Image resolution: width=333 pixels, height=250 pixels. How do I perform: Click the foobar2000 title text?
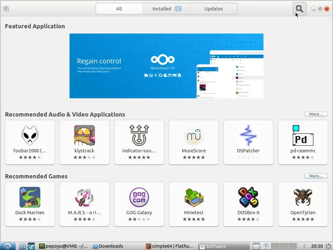(30, 151)
